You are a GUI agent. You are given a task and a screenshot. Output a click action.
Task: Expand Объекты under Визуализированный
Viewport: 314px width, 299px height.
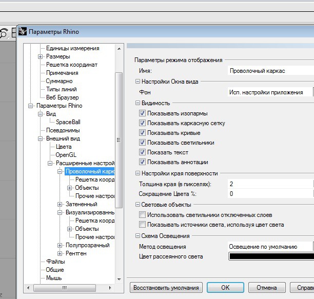[x=69, y=229]
